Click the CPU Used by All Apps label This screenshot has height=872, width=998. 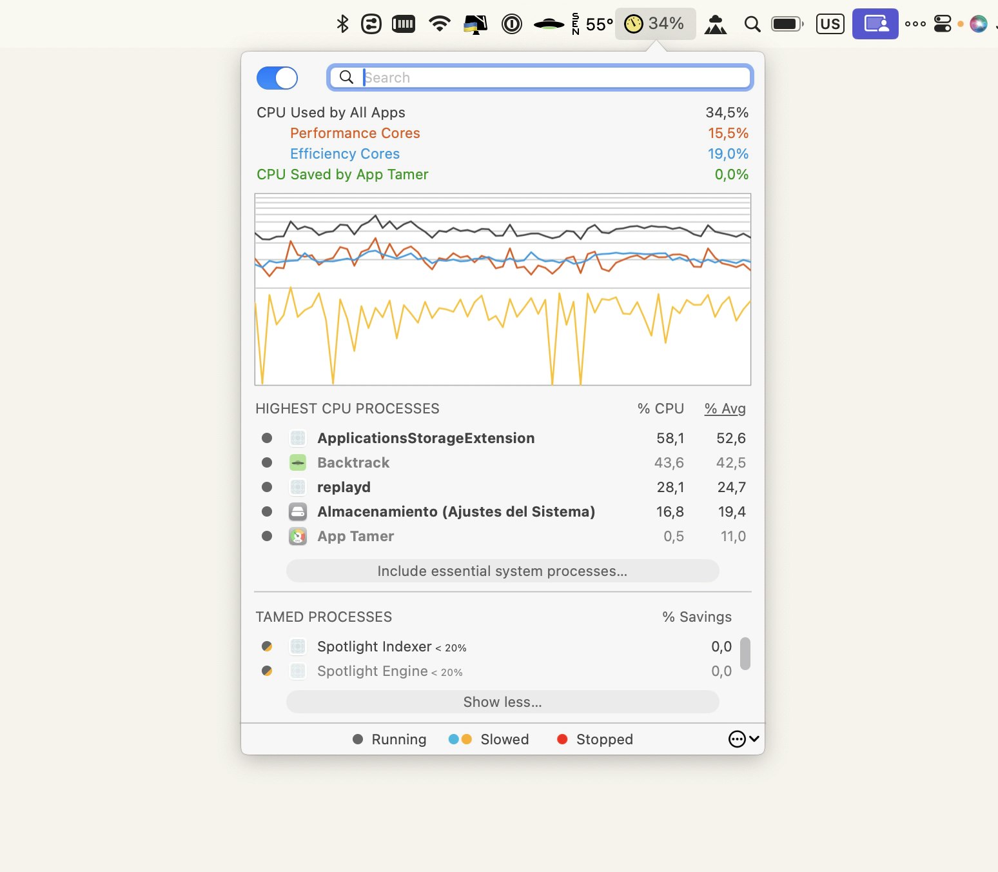(x=331, y=113)
